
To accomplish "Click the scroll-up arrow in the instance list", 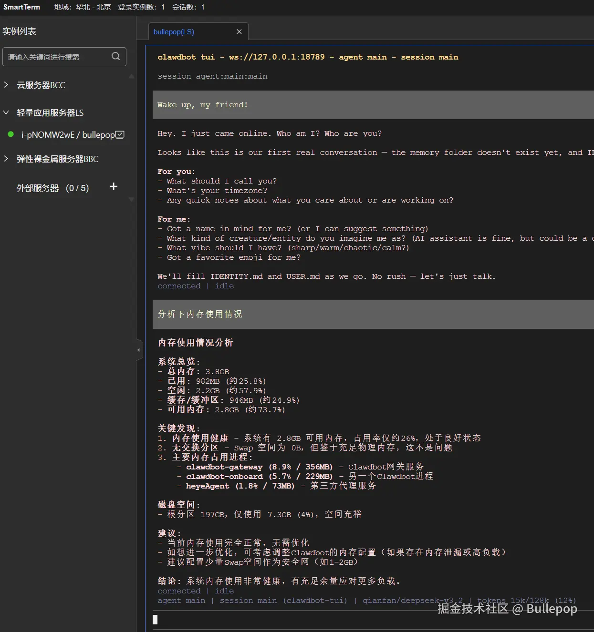I will (131, 76).
